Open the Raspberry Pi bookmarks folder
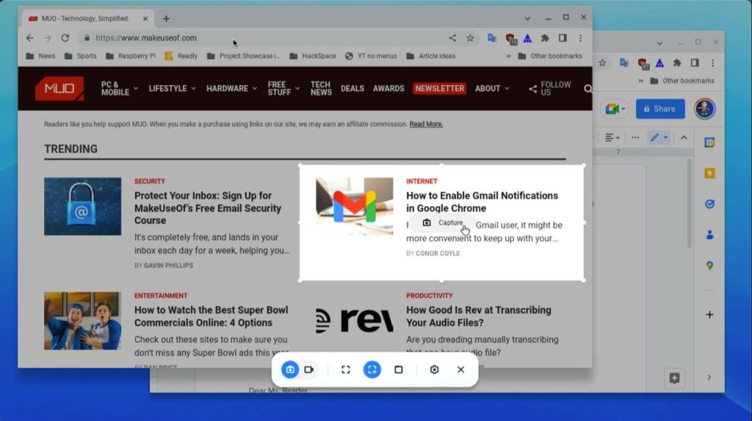The width and height of the screenshot is (752, 421). coord(131,56)
